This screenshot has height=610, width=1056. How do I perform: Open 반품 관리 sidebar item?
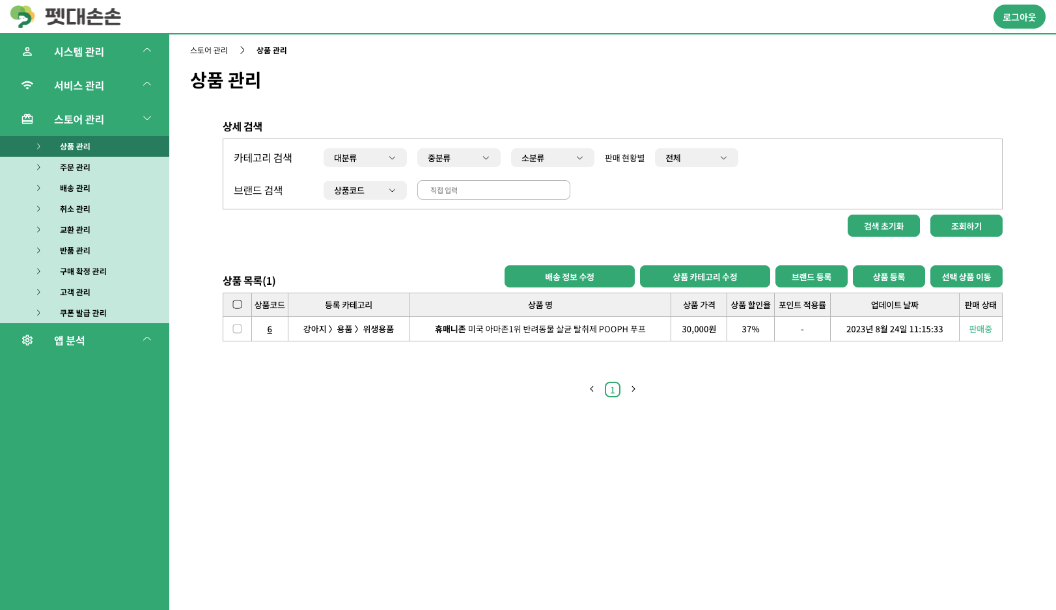(x=85, y=250)
